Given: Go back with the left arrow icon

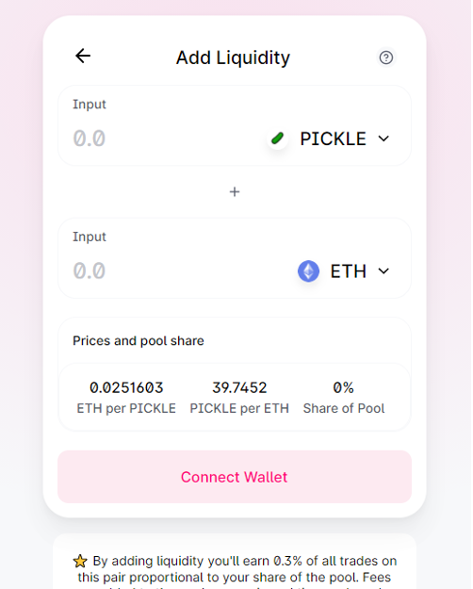Looking at the screenshot, I should (x=83, y=56).
